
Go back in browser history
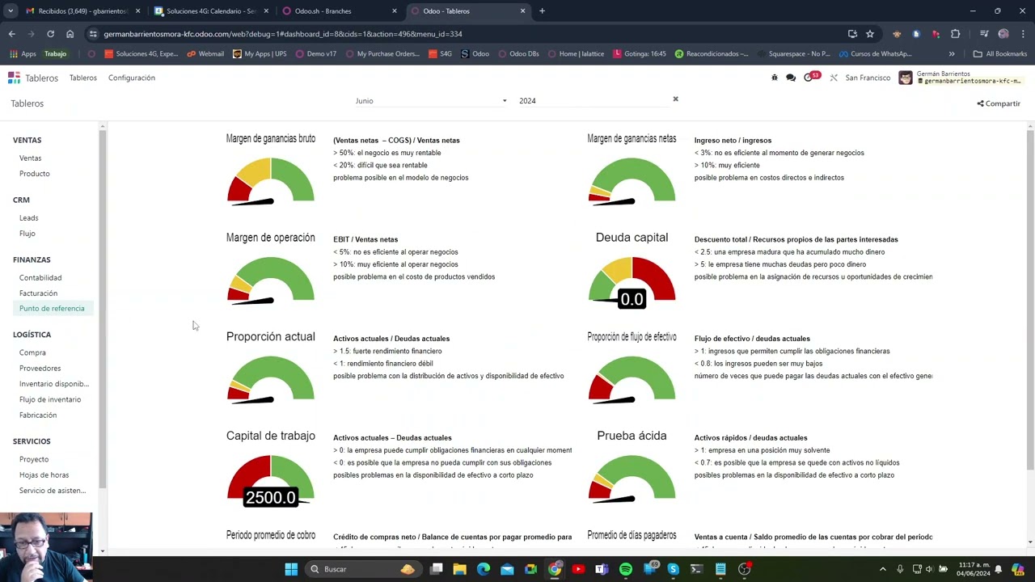[11, 34]
